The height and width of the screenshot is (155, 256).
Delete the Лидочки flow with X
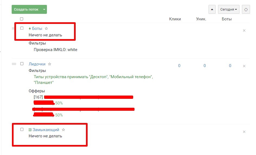coord(244,66)
